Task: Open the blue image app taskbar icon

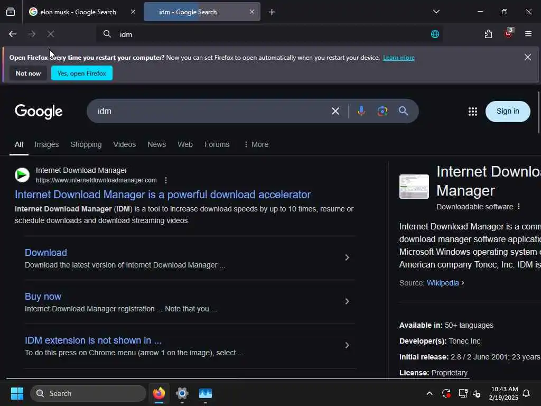Action: click(x=206, y=393)
